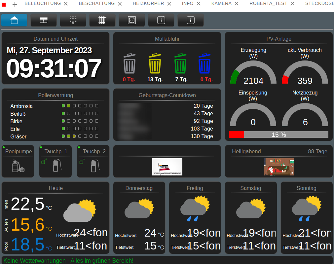The width and height of the screenshot is (334, 265).
Task: Click the Heute weather icon
Action: [x=80, y=210]
